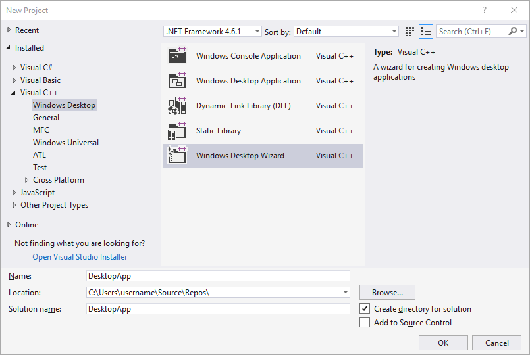Click the Dynamic-Link Library template icon
The width and height of the screenshot is (530, 355).
[x=178, y=106]
